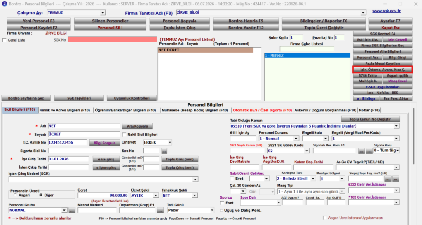Click Bilgi Sorgula button
The height and width of the screenshot is (225, 422).
105,143
